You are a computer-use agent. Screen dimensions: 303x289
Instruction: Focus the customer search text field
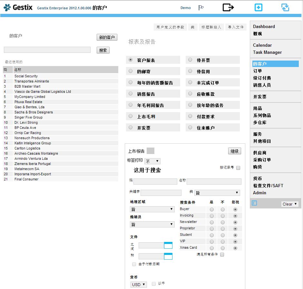click(x=47, y=50)
